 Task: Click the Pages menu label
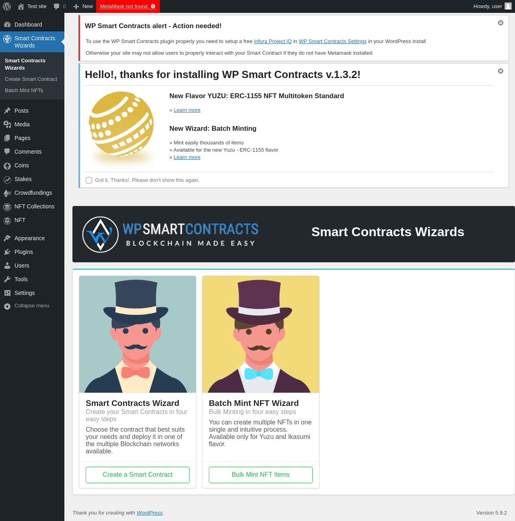[23, 138]
